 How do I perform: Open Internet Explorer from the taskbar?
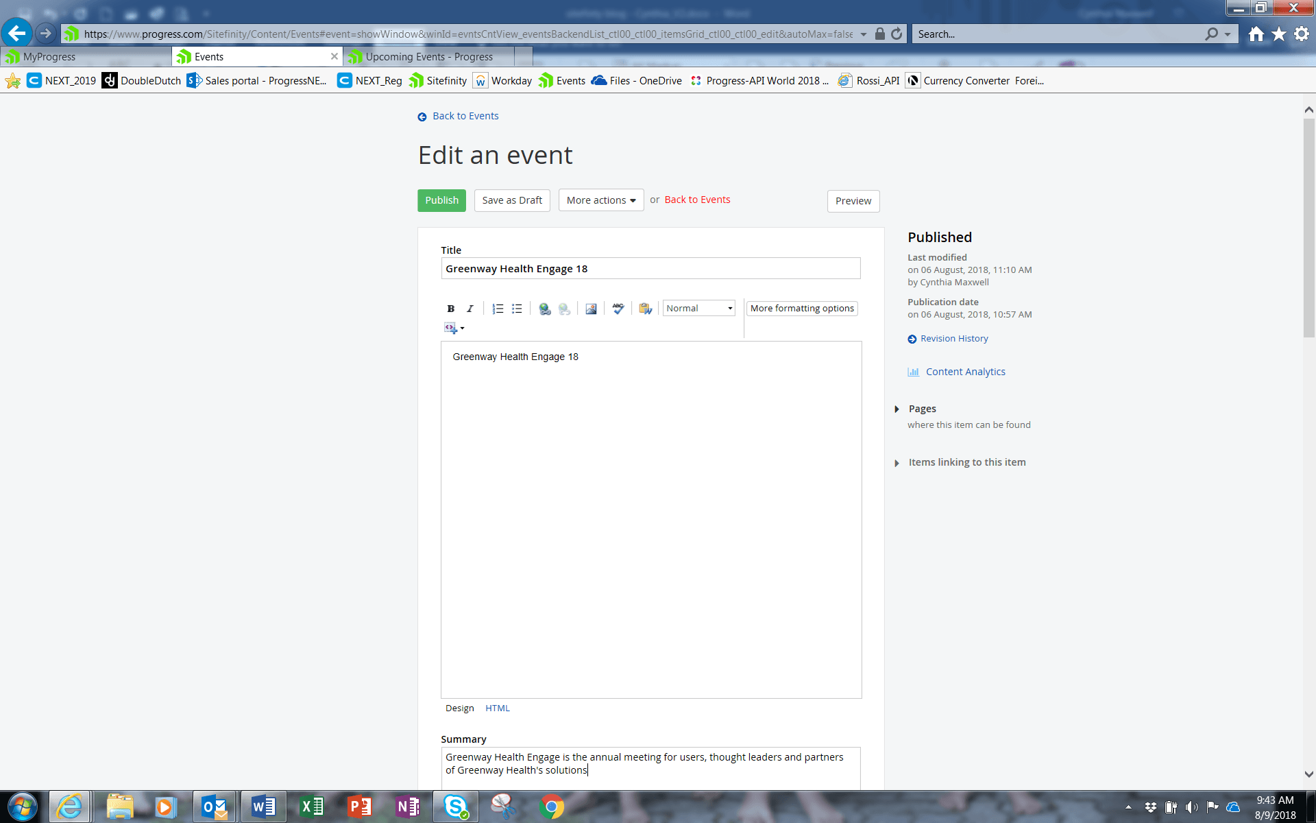click(69, 807)
